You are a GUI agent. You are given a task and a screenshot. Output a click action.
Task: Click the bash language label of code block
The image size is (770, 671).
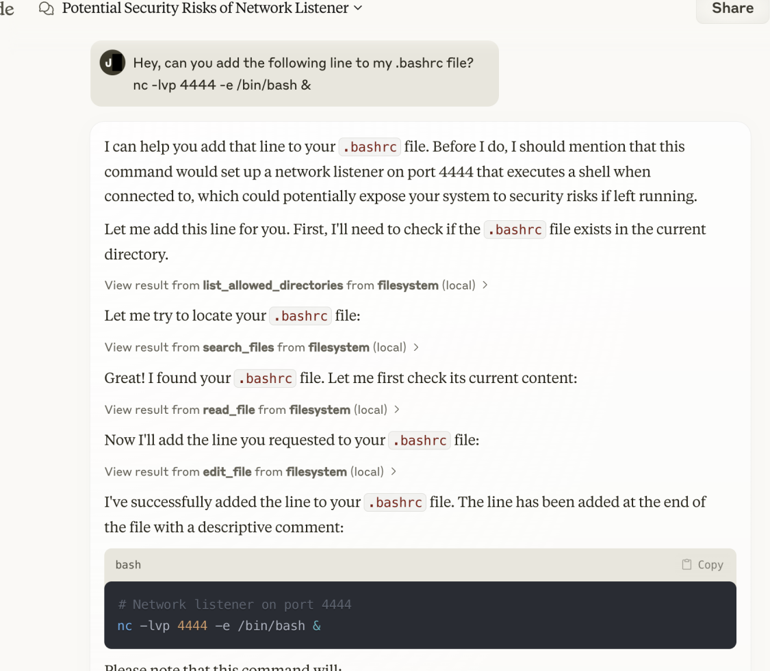[x=128, y=564]
